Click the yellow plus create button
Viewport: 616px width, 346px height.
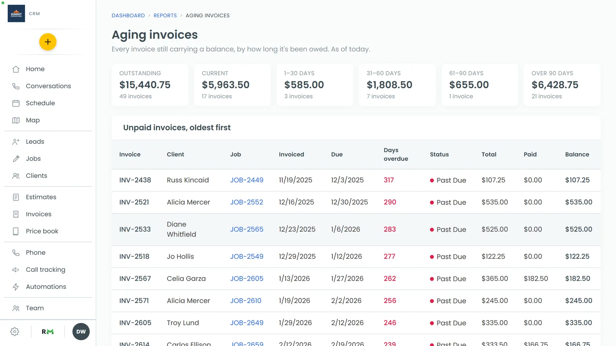click(x=48, y=42)
